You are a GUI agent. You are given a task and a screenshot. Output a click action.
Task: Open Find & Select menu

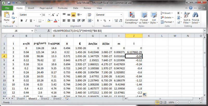click(196, 18)
